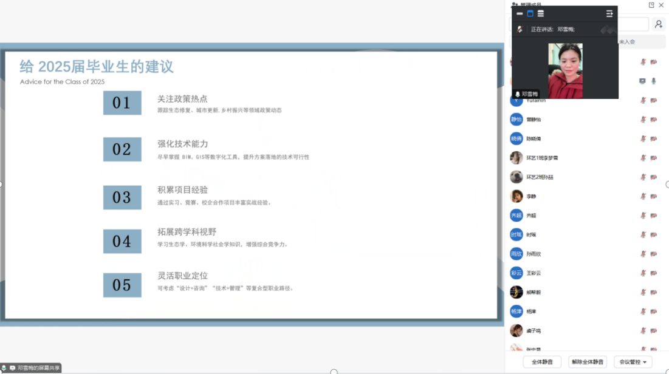The width and height of the screenshot is (669, 374).
Task: Open the 未入会 members tab
Action: 626,42
